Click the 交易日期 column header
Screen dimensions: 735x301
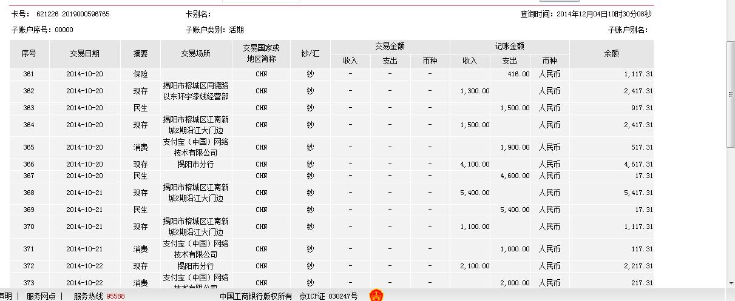click(85, 54)
